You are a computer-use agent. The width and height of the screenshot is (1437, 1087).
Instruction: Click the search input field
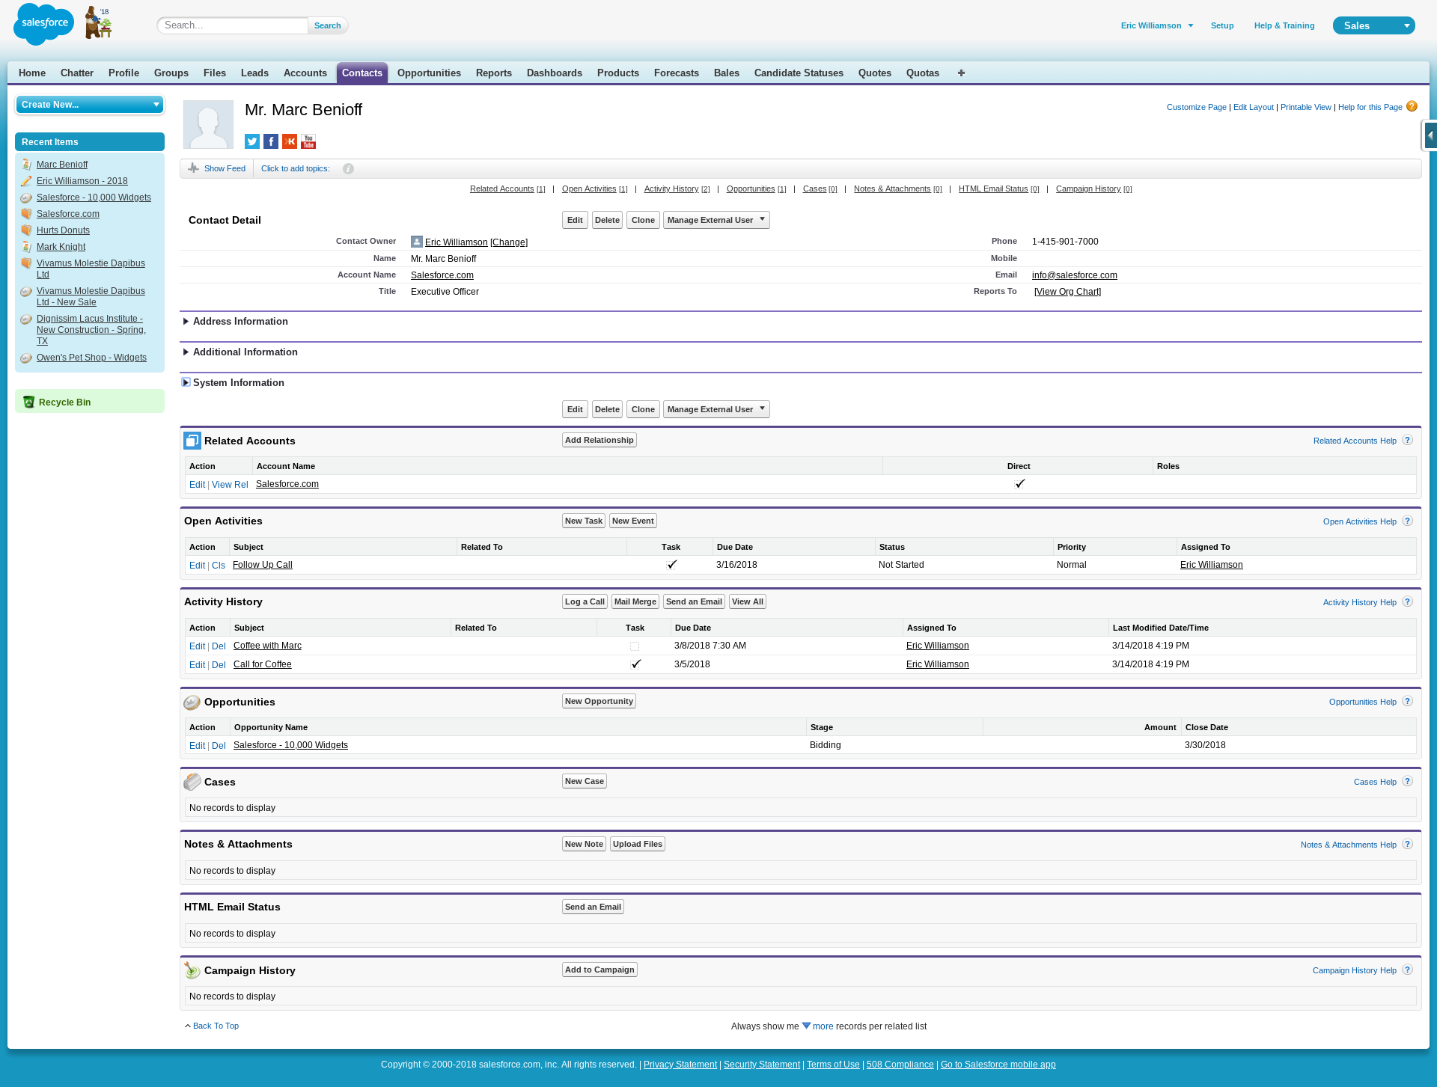[233, 25]
